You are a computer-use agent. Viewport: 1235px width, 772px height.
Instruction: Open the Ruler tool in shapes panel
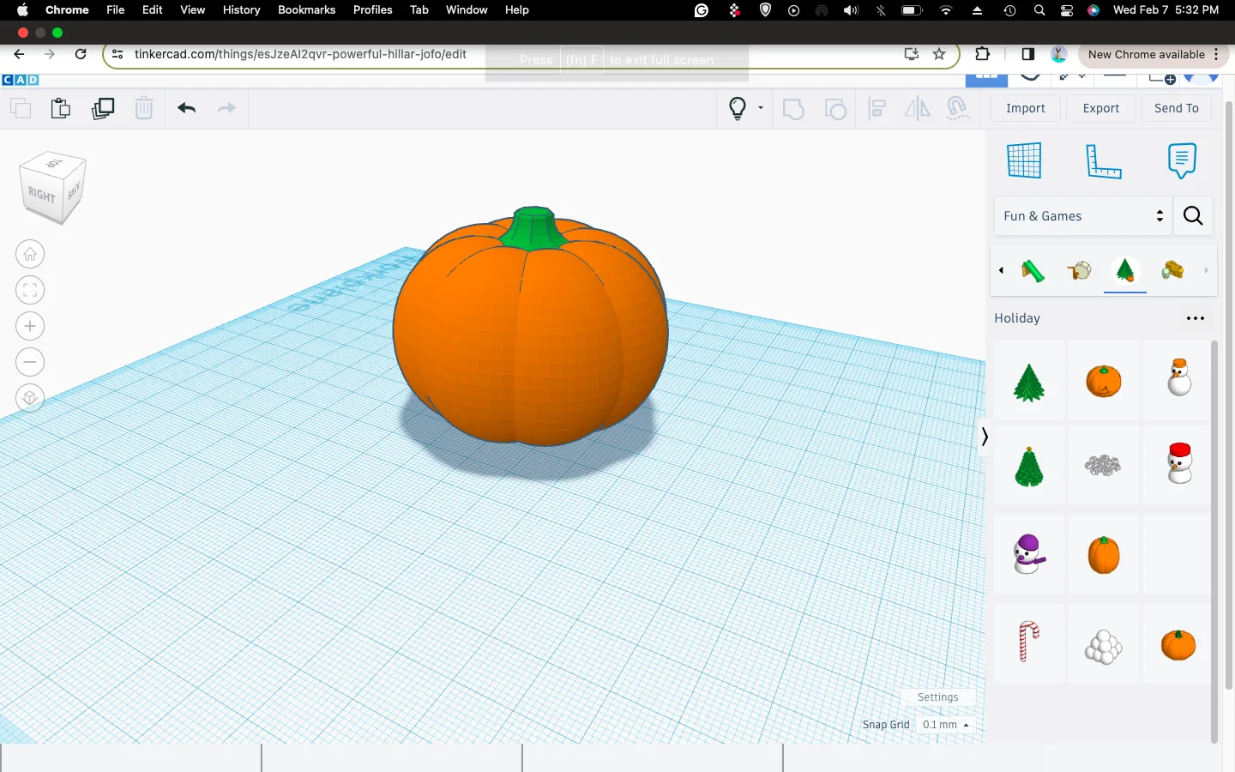(1103, 160)
